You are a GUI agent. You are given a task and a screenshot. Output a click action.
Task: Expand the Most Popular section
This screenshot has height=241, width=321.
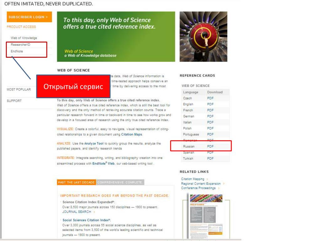coord(18,89)
